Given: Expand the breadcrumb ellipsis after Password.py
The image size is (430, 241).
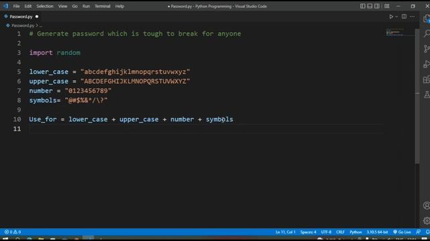Looking at the screenshot, I should pos(41,25).
